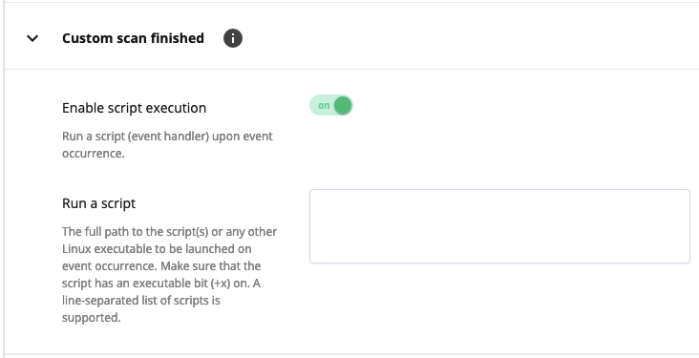Click blank header area right of the info icon
The height and width of the screenshot is (358, 699).
point(468,38)
